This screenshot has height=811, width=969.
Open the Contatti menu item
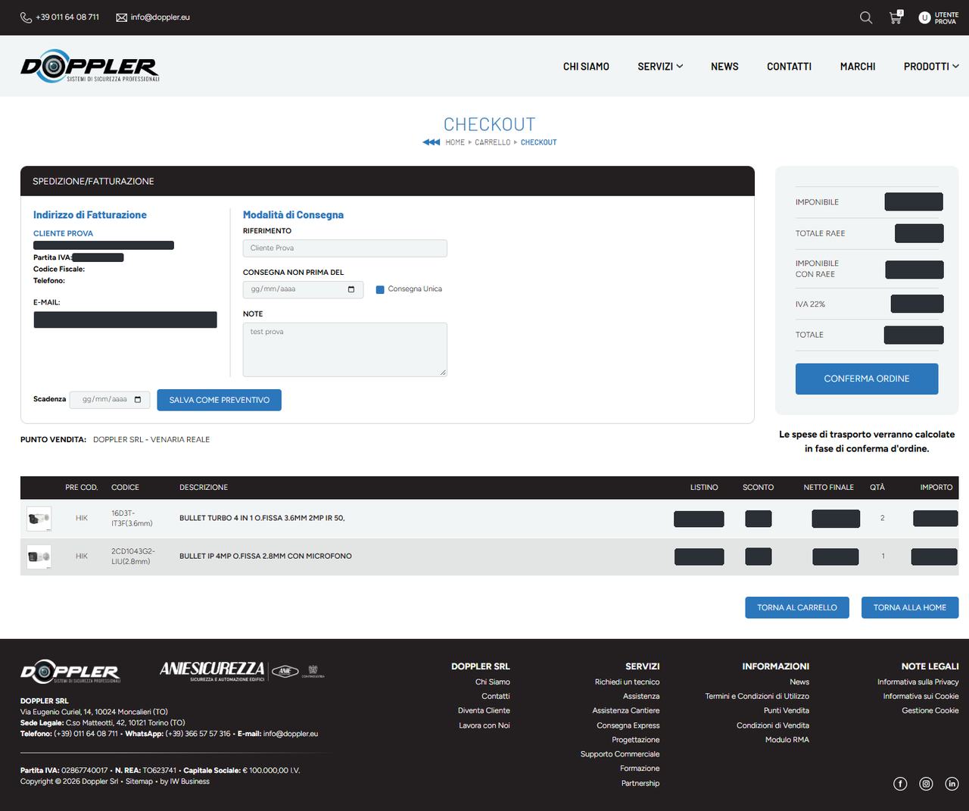pyautogui.click(x=789, y=67)
